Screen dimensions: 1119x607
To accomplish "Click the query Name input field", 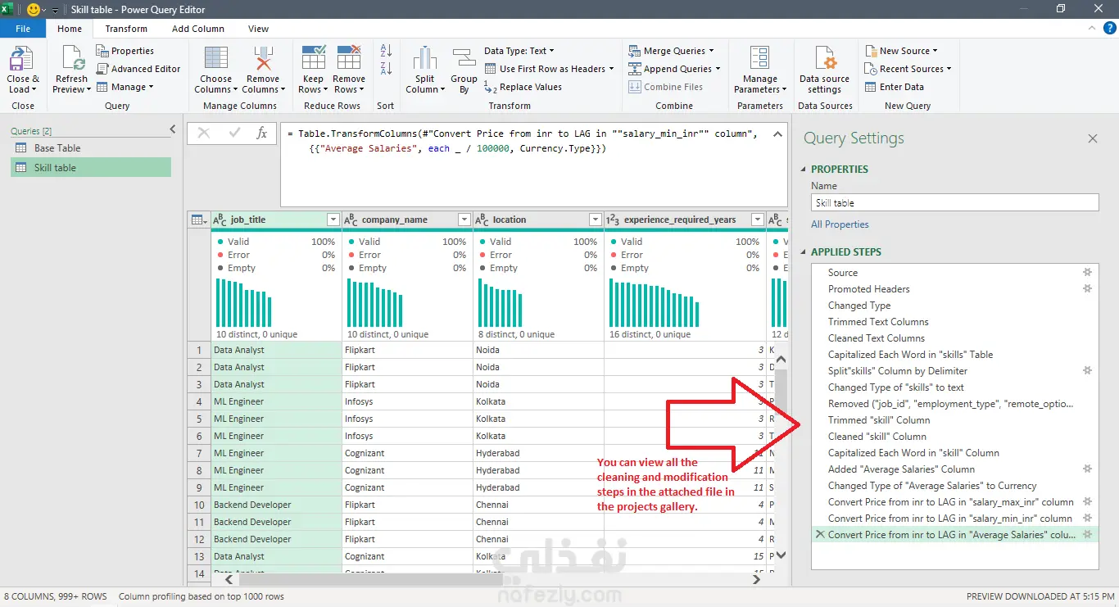I will (x=955, y=203).
